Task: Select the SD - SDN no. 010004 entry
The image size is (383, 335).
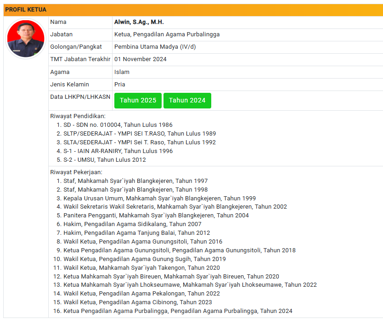Action: [x=118, y=125]
